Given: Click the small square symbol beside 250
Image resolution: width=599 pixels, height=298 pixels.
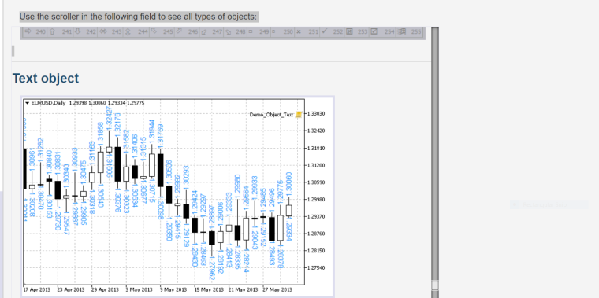Looking at the screenshot, I should tap(273, 32).
